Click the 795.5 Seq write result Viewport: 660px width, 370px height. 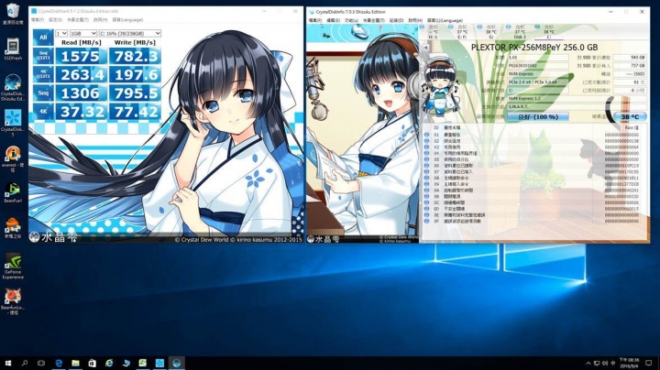point(135,92)
